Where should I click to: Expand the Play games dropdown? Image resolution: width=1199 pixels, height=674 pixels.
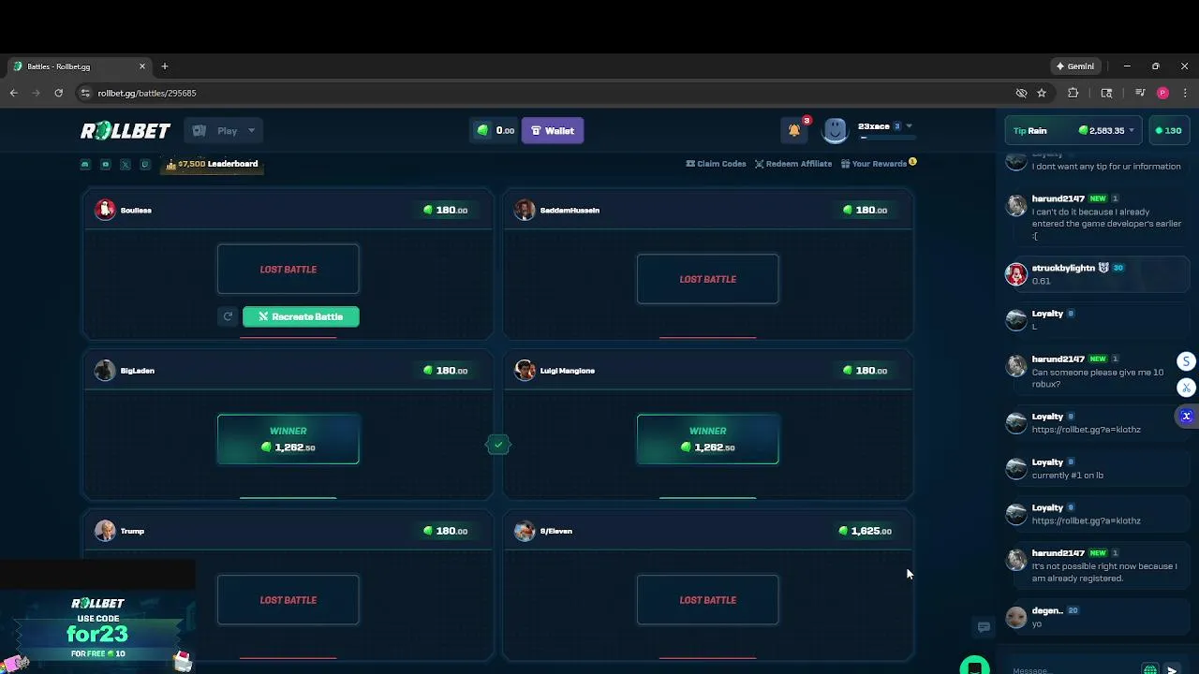(x=222, y=131)
